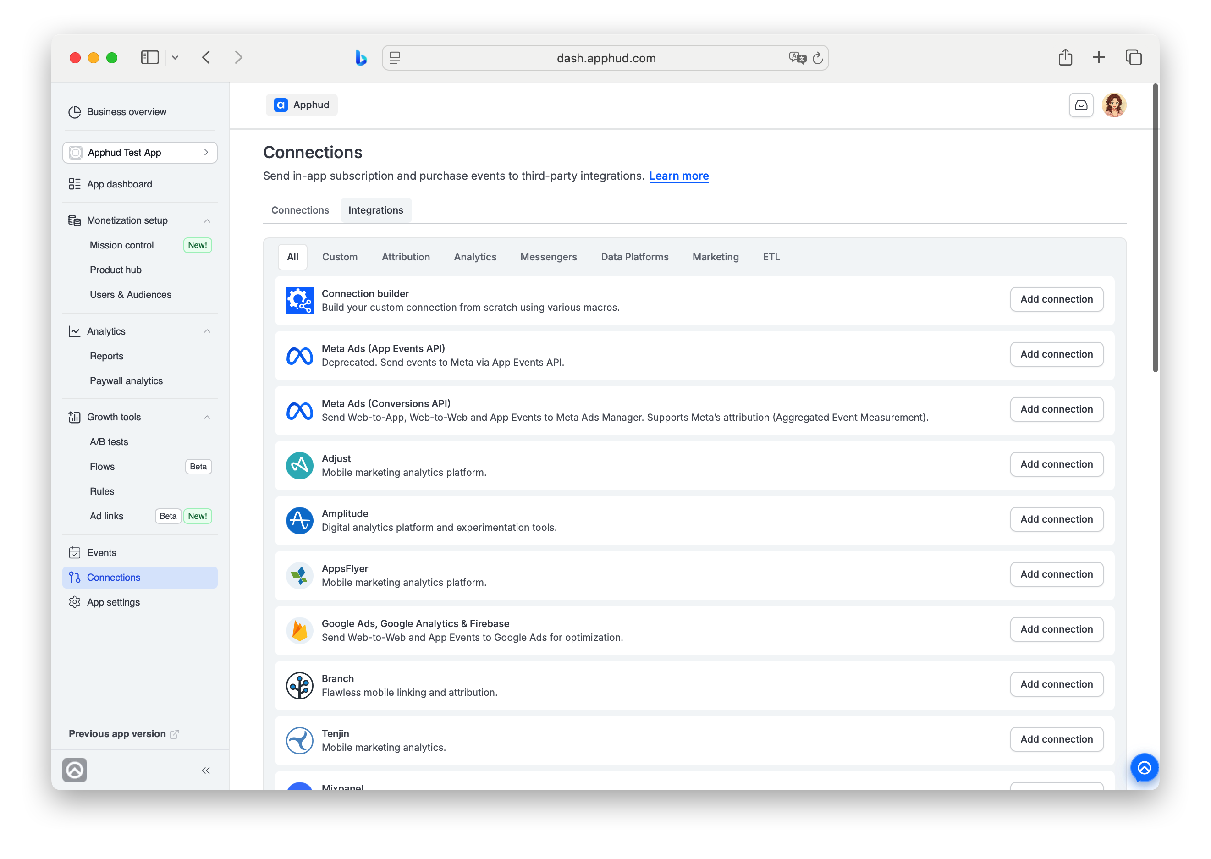Viewport: 1211px width, 859px height.
Task: Add connection for Amplitude
Action: pyautogui.click(x=1056, y=519)
